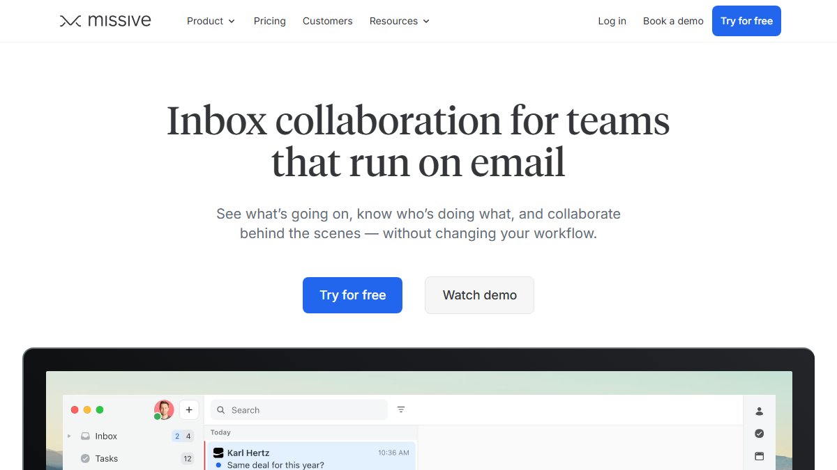
Task: Focus the Search field in the app
Action: pos(299,410)
